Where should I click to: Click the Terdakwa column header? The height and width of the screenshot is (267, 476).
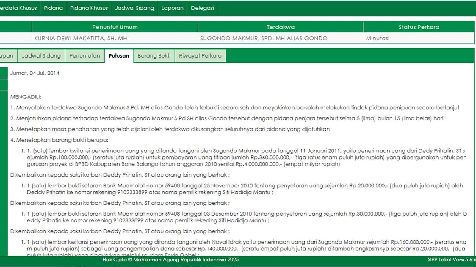pyautogui.click(x=281, y=27)
